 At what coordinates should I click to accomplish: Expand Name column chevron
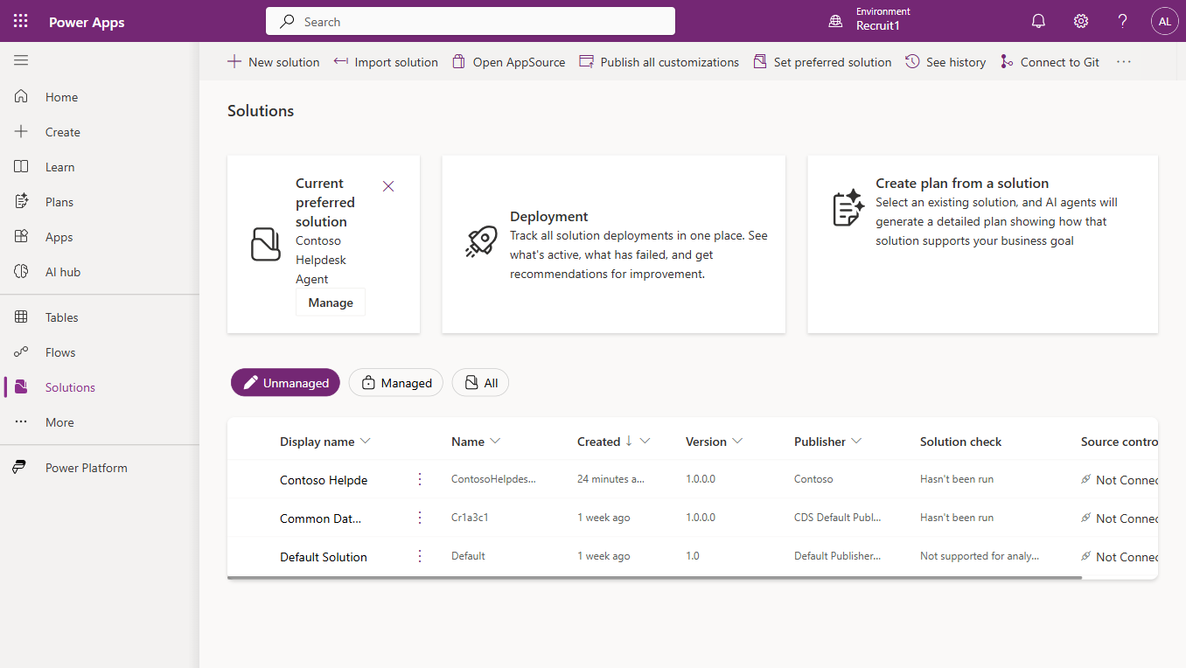pos(495,442)
